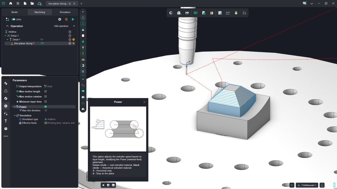Viewport: 337px width, 189px height.
Task: Open the home screen icon
Action: point(11,3)
